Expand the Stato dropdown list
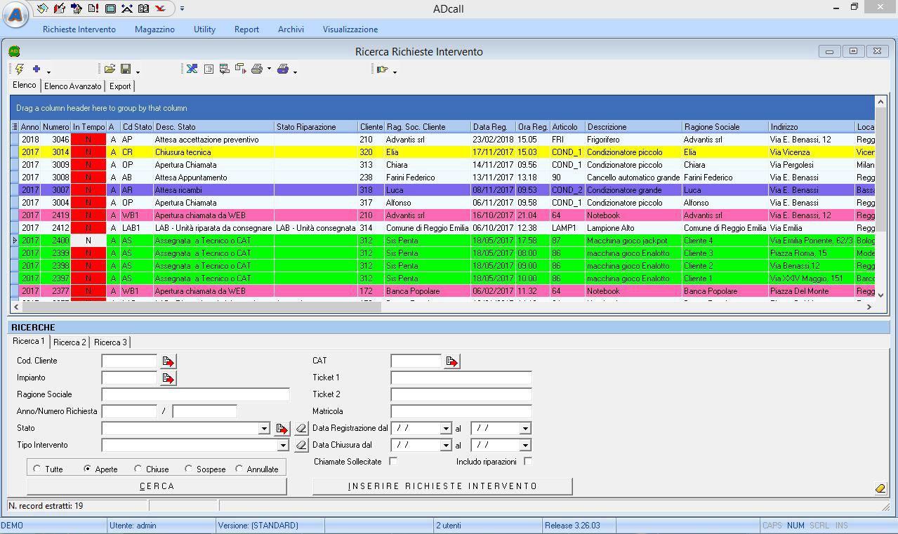898x534 pixels. click(x=264, y=429)
